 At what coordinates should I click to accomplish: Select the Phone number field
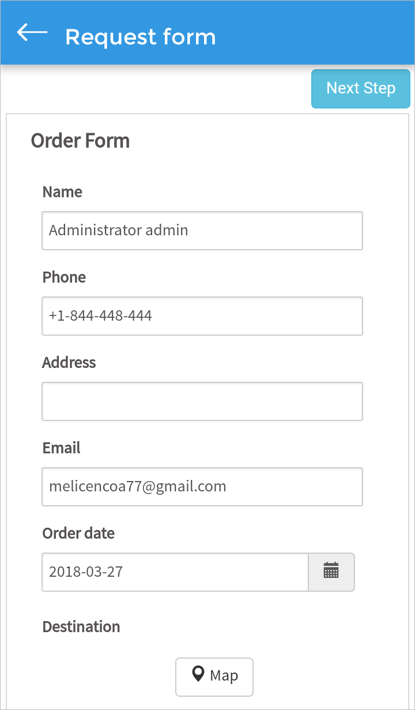[202, 316]
